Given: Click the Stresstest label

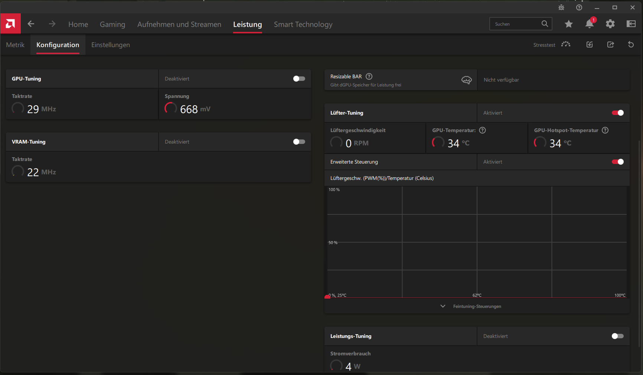Looking at the screenshot, I should coord(544,45).
